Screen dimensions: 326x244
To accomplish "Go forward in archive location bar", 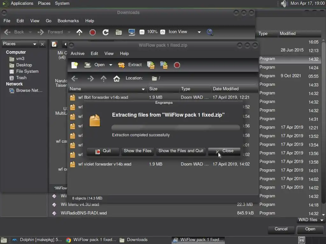I will tap(90, 78).
